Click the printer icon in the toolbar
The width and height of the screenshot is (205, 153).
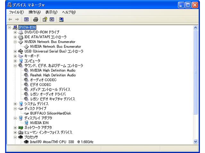36,19
